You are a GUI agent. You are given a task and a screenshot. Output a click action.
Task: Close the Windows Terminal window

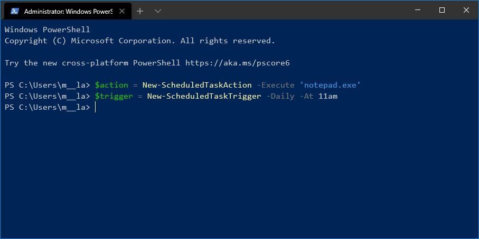[x=466, y=10]
